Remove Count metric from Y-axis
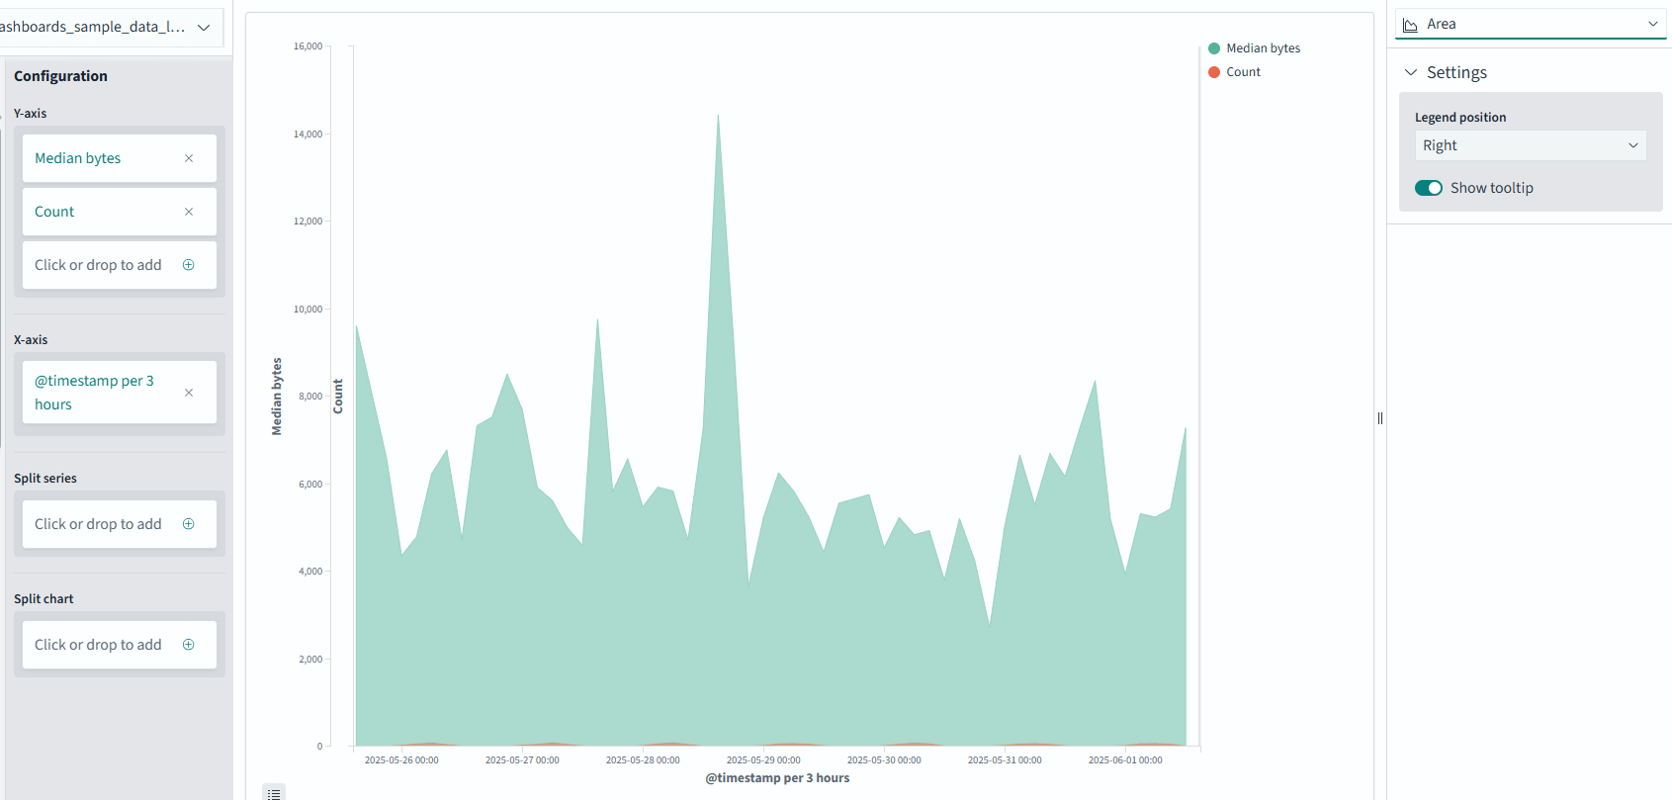Image resolution: width=1672 pixels, height=800 pixels. pos(189,212)
